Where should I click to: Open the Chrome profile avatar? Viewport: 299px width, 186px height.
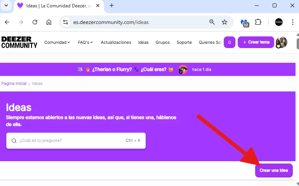(x=278, y=22)
